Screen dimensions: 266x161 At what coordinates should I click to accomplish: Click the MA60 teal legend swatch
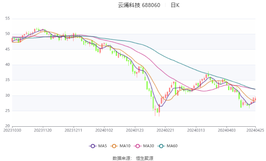(x=162, y=146)
